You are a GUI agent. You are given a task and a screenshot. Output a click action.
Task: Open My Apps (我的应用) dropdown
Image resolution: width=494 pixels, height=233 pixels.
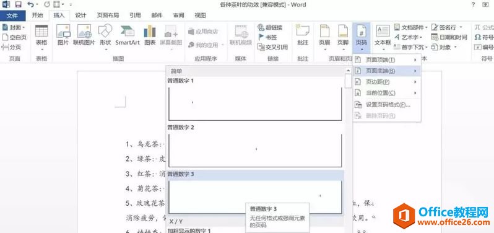[206, 45]
